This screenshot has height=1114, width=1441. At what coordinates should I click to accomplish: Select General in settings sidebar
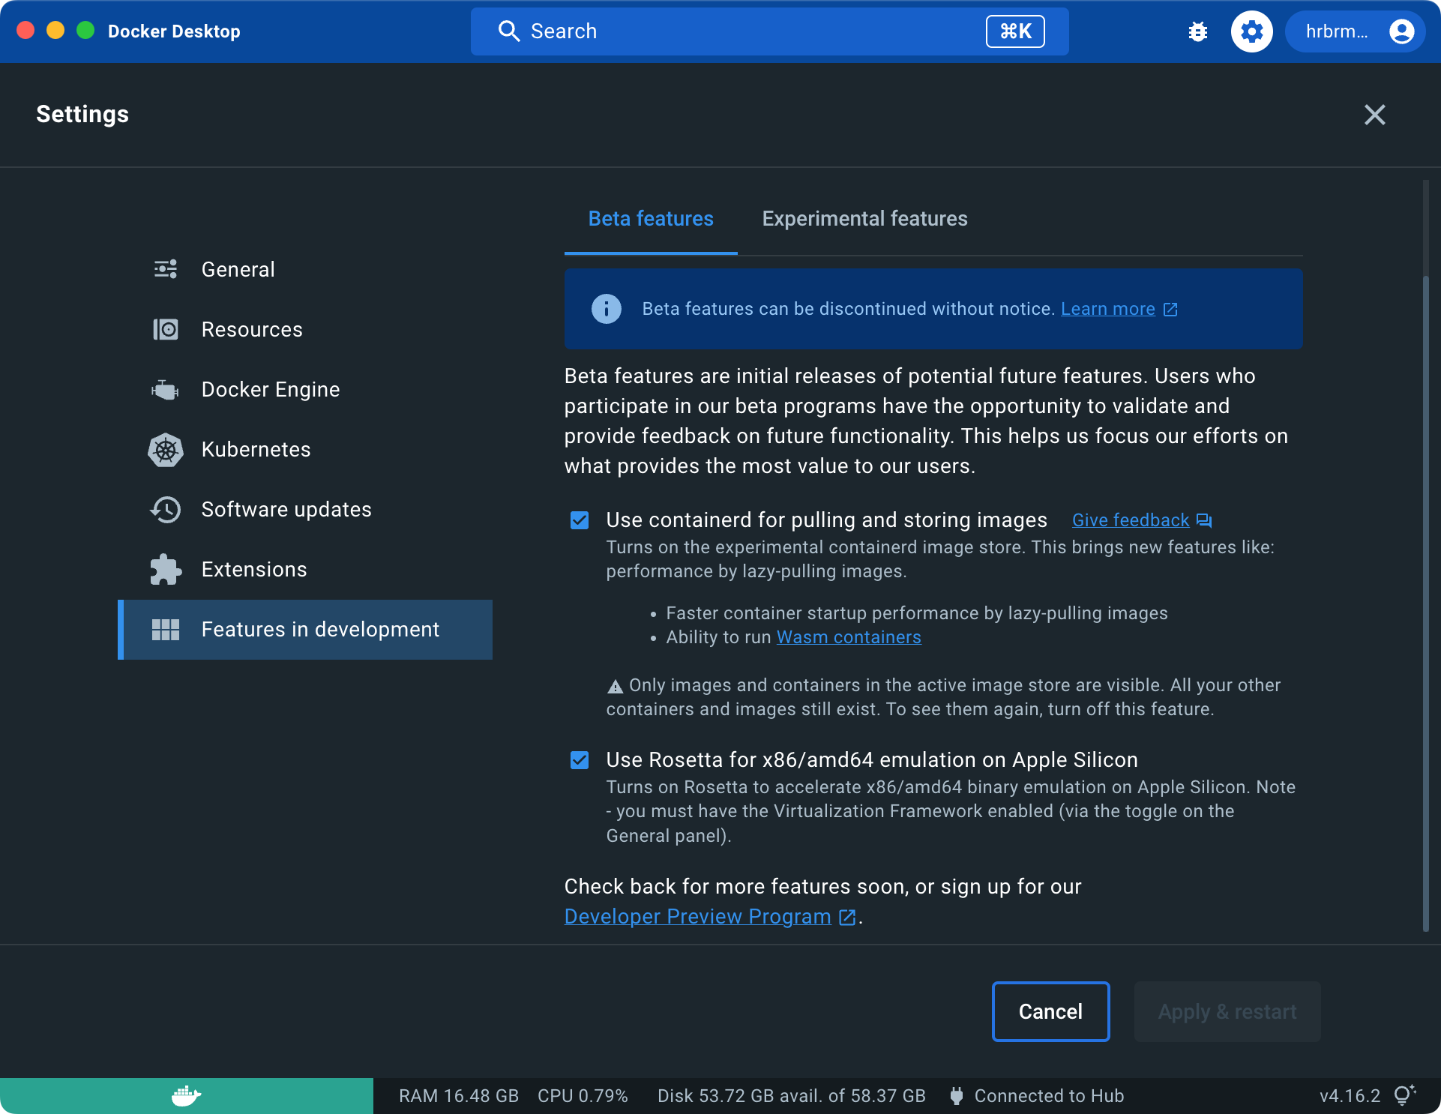238,270
